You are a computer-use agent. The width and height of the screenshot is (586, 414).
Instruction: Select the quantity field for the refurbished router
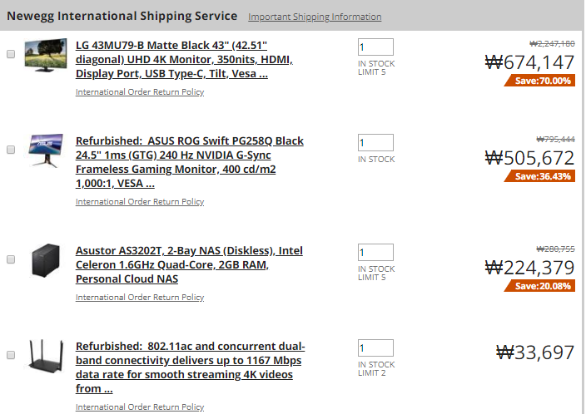coord(375,348)
